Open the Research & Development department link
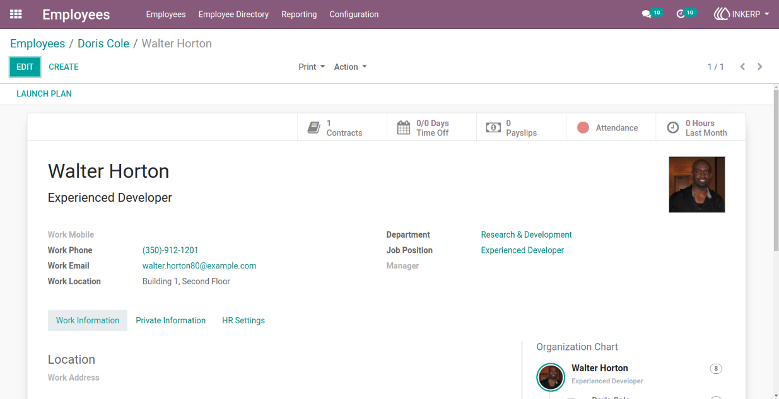 526,234
